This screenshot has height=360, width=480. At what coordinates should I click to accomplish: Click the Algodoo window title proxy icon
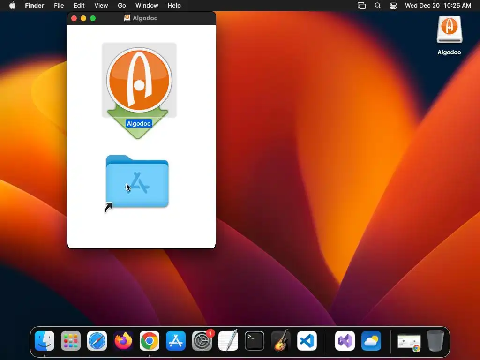click(127, 18)
